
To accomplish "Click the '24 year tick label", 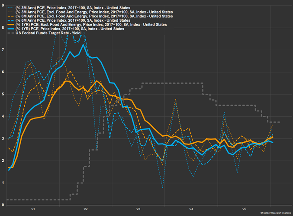I will 191,209.
